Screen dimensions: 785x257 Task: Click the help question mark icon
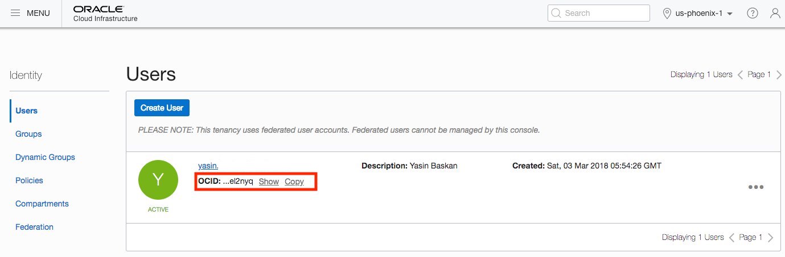coord(752,13)
